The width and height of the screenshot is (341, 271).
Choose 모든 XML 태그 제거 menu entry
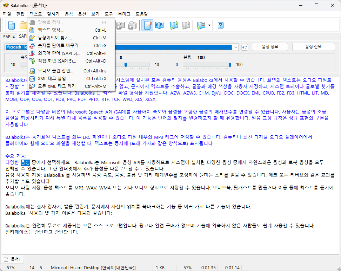71,86
